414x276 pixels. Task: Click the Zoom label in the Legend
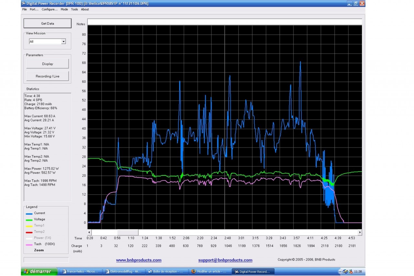pyautogui.click(x=39, y=250)
